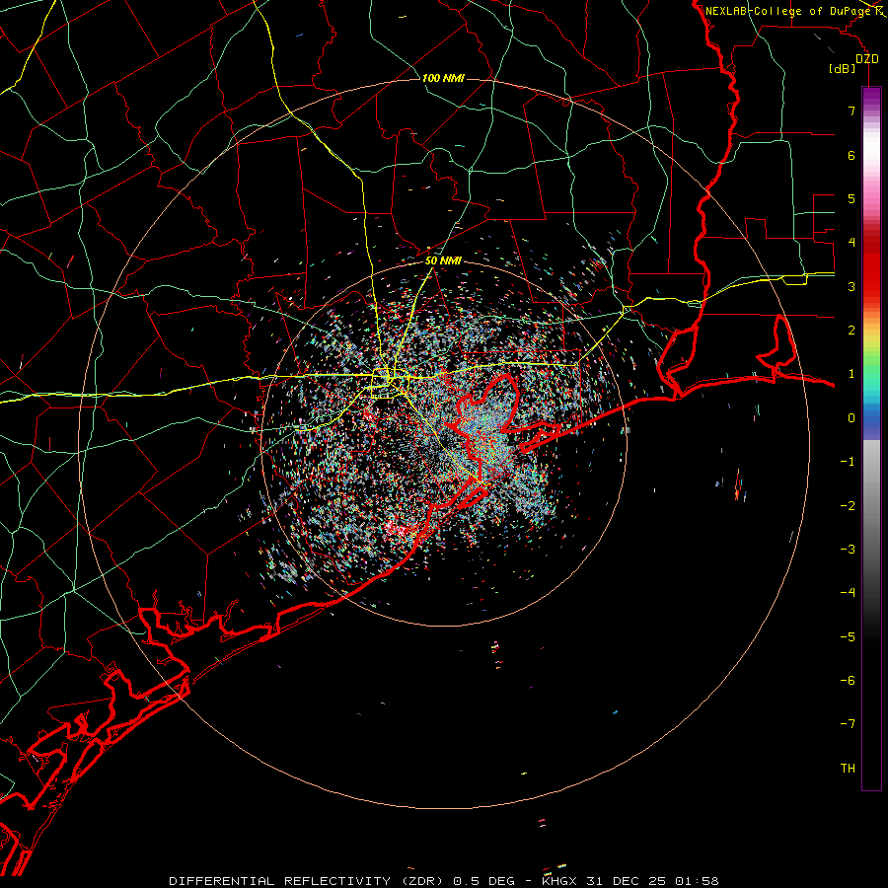Pick the -6 value on the scale
The image size is (888, 888).
click(x=848, y=681)
